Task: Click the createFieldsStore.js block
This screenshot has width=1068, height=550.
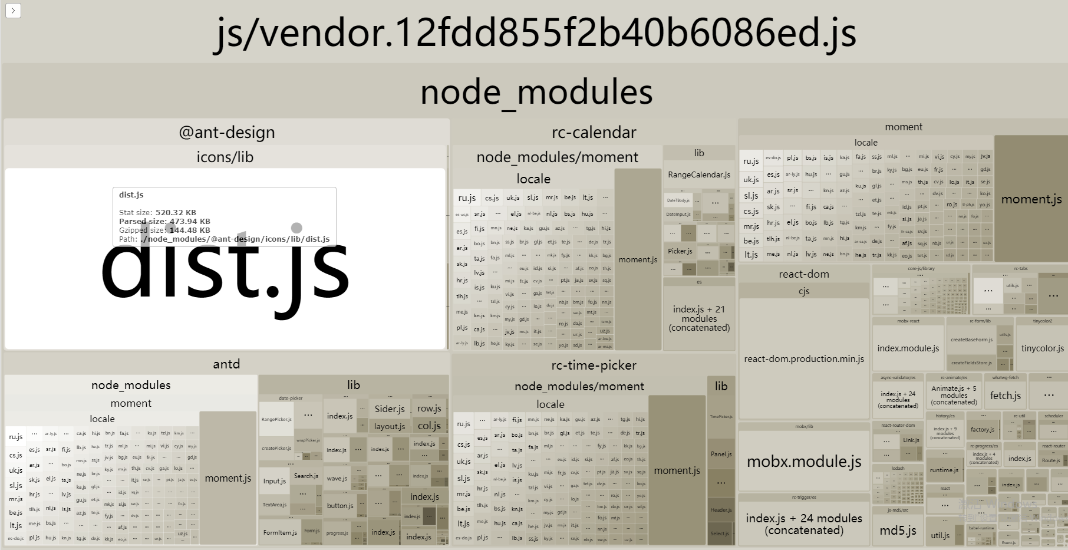Action: coord(971,363)
